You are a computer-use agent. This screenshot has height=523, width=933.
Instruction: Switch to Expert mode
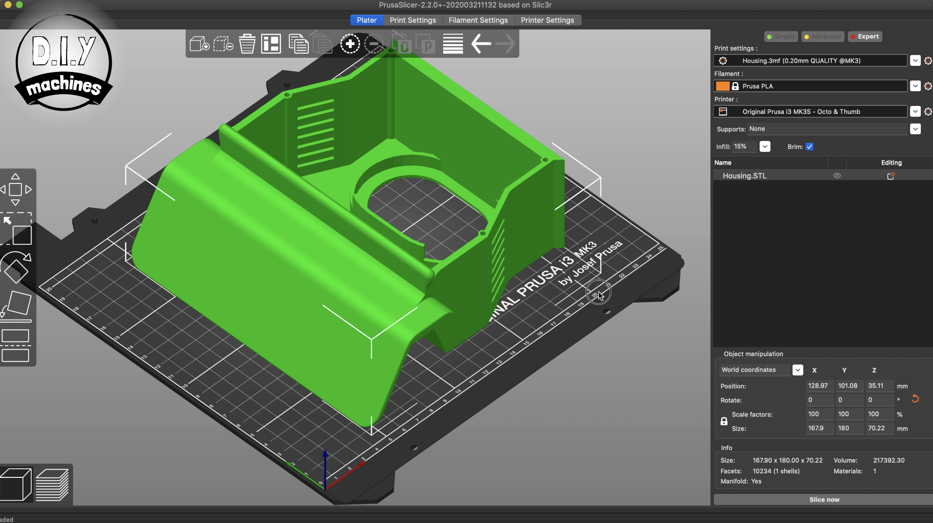point(865,36)
